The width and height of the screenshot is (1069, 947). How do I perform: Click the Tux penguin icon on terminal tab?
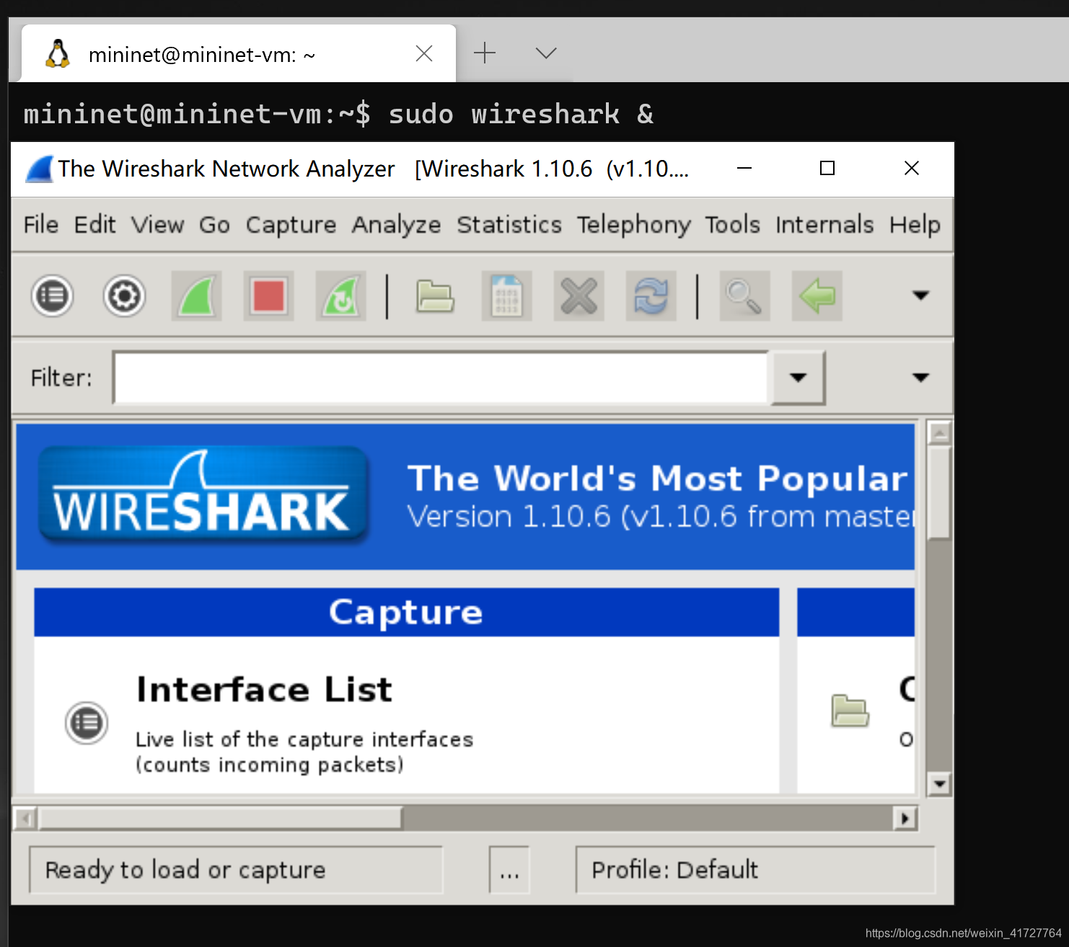click(x=58, y=54)
